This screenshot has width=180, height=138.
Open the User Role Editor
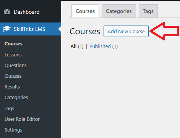click(x=22, y=119)
